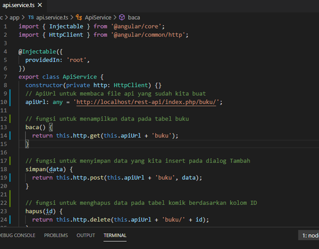This screenshot has width=319, height=249.
Task: Click the providedIn property text
Action: tap(42, 60)
